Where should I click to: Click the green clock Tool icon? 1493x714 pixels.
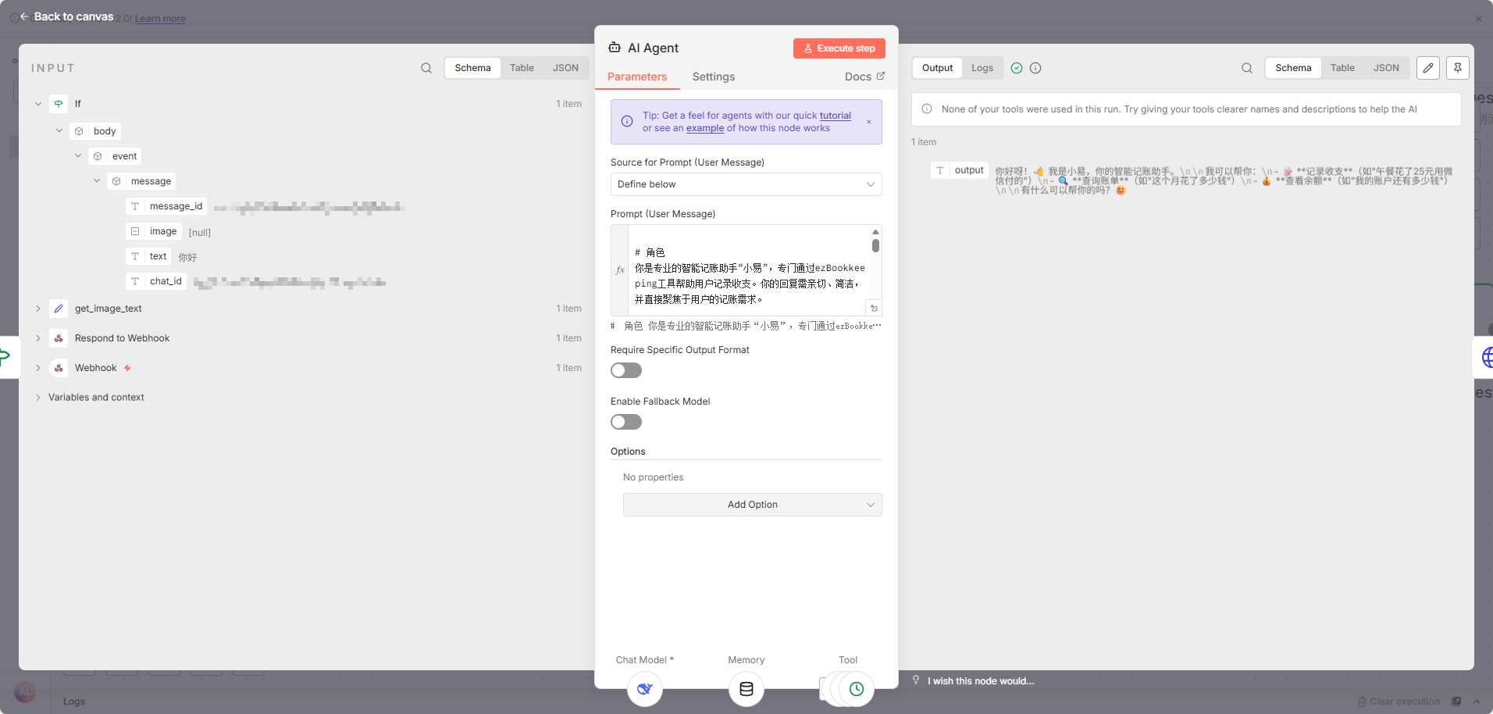click(856, 689)
